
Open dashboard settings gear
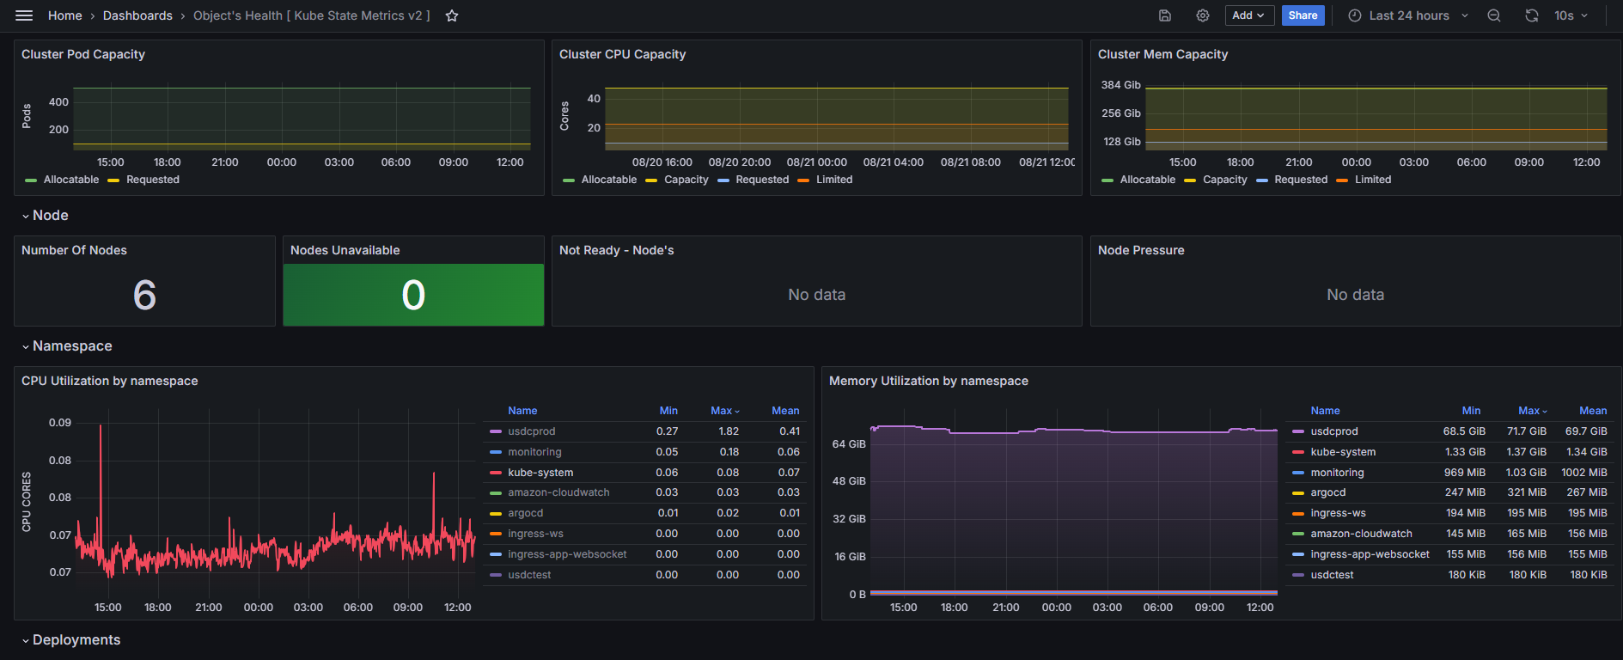tap(1203, 15)
